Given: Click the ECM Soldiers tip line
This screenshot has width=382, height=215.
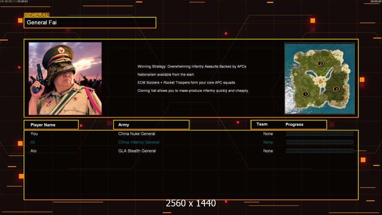Looking at the screenshot, I should pos(187,82).
